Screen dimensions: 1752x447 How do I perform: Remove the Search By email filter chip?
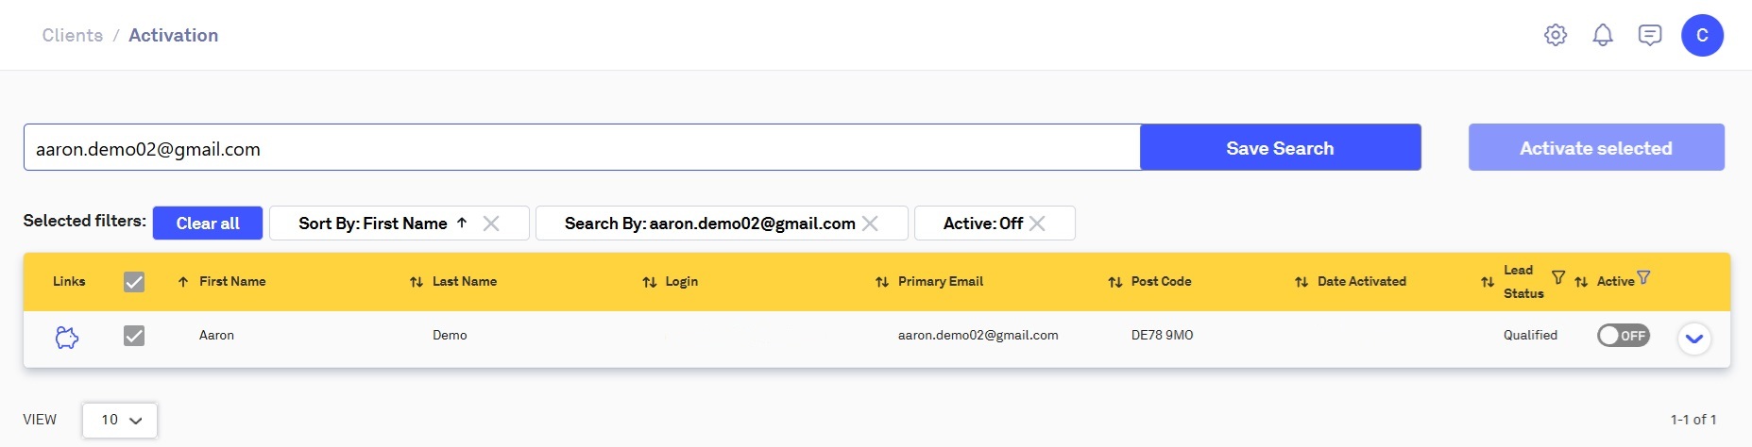coord(870,223)
